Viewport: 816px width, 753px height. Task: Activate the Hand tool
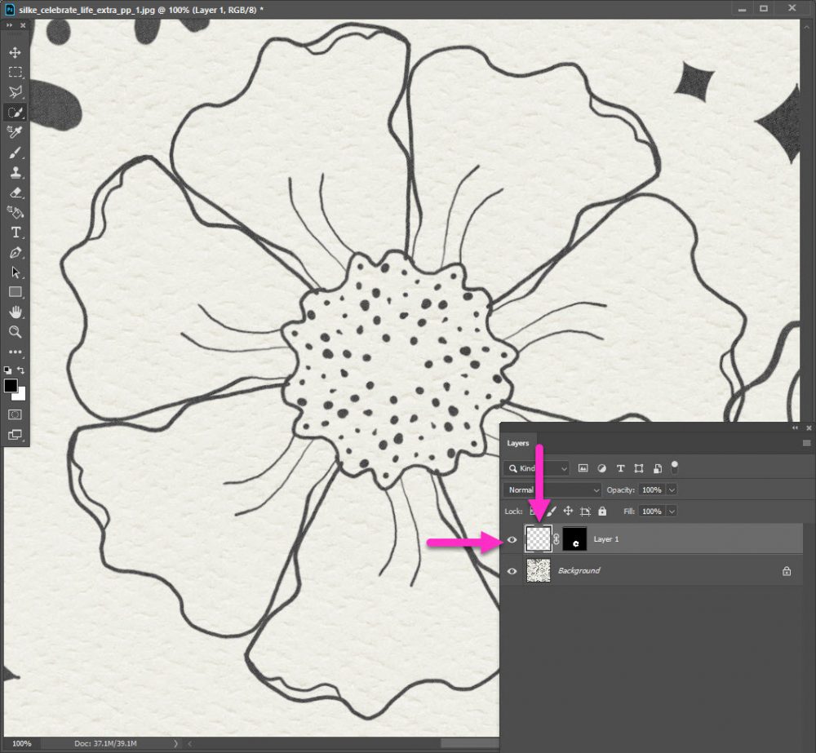(16, 312)
